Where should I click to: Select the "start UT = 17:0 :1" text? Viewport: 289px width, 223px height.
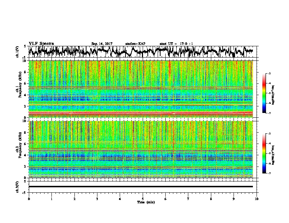[176, 44]
